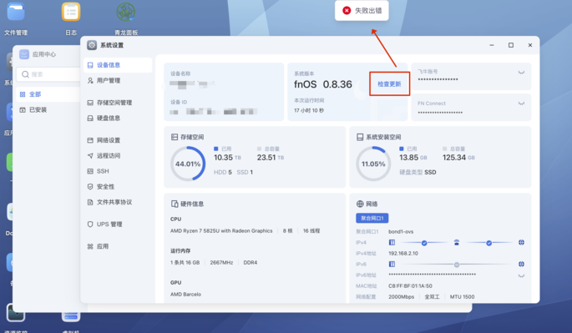Select 网络设置 in the sidebar
The width and height of the screenshot is (572, 333).
pos(118,140)
